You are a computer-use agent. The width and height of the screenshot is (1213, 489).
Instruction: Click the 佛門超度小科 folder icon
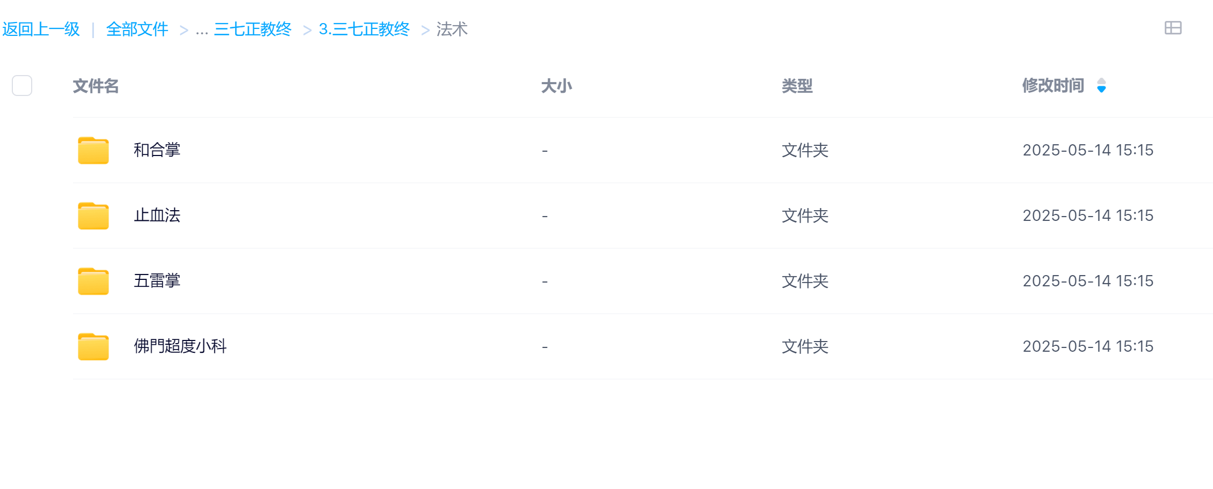click(x=93, y=346)
